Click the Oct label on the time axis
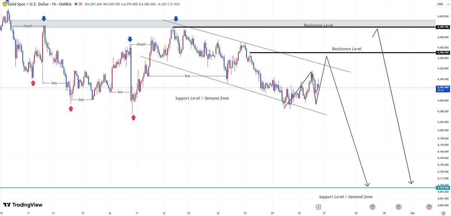Screen dimensions: 451x216 [412, 213]
